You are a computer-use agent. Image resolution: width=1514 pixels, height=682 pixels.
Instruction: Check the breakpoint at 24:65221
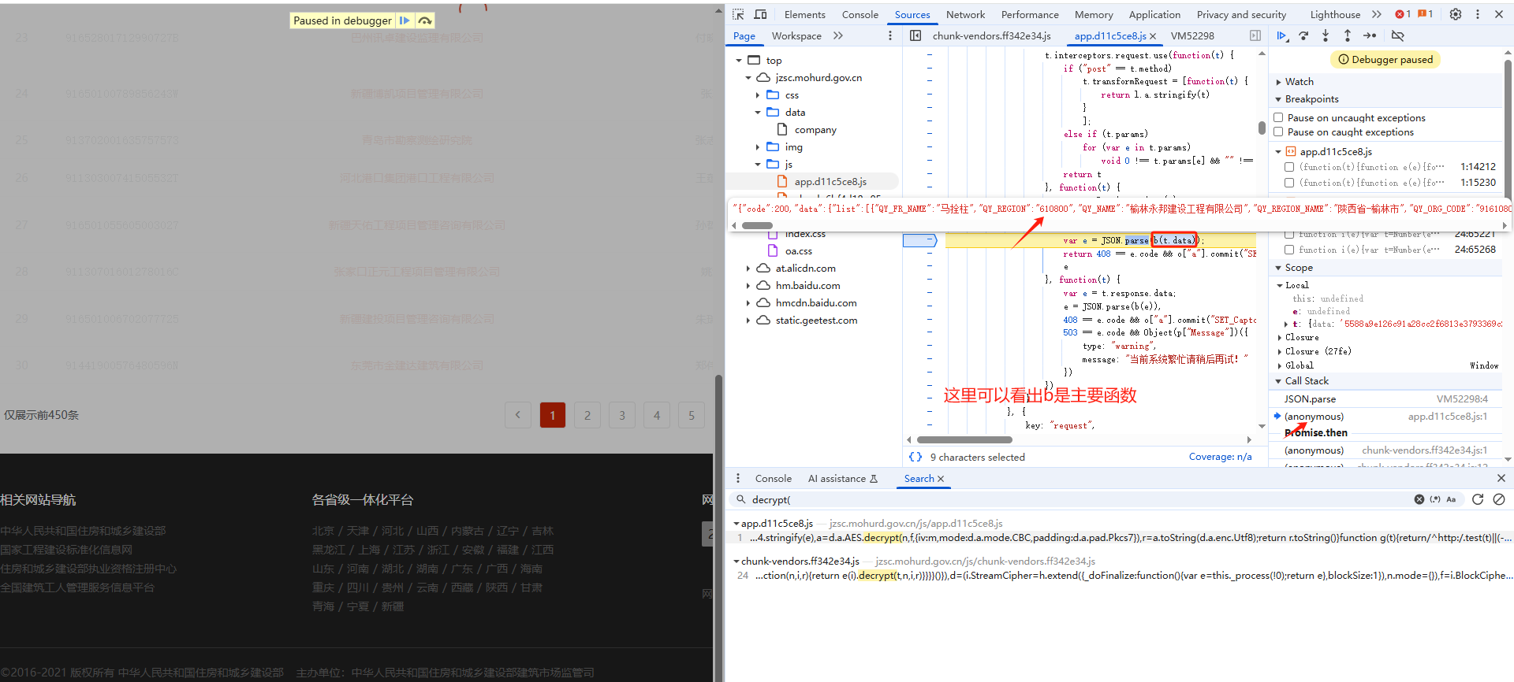[1289, 235]
